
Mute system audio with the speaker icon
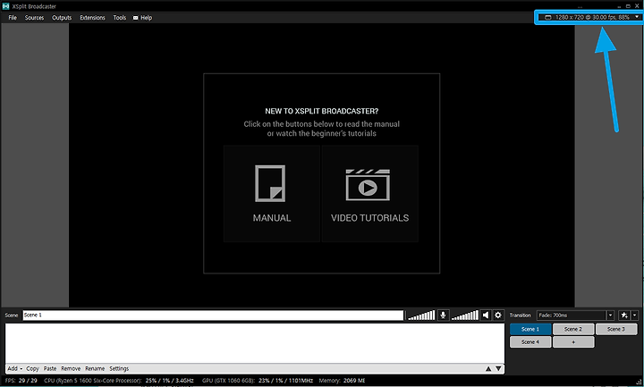[x=486, y=315]
